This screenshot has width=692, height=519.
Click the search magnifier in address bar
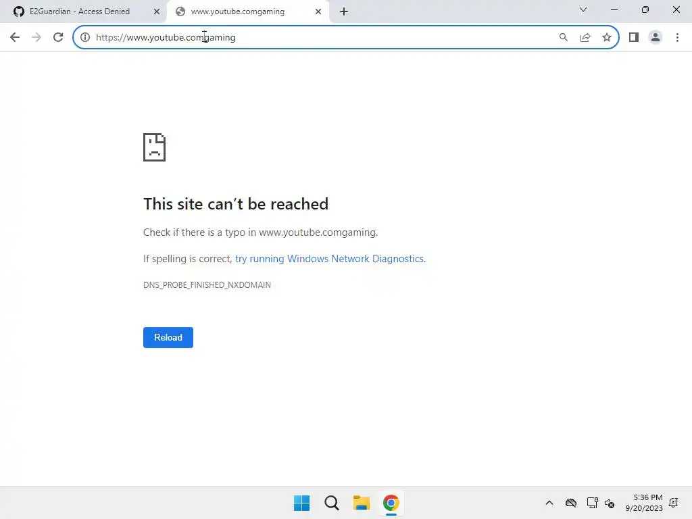(x=563, y=38)
